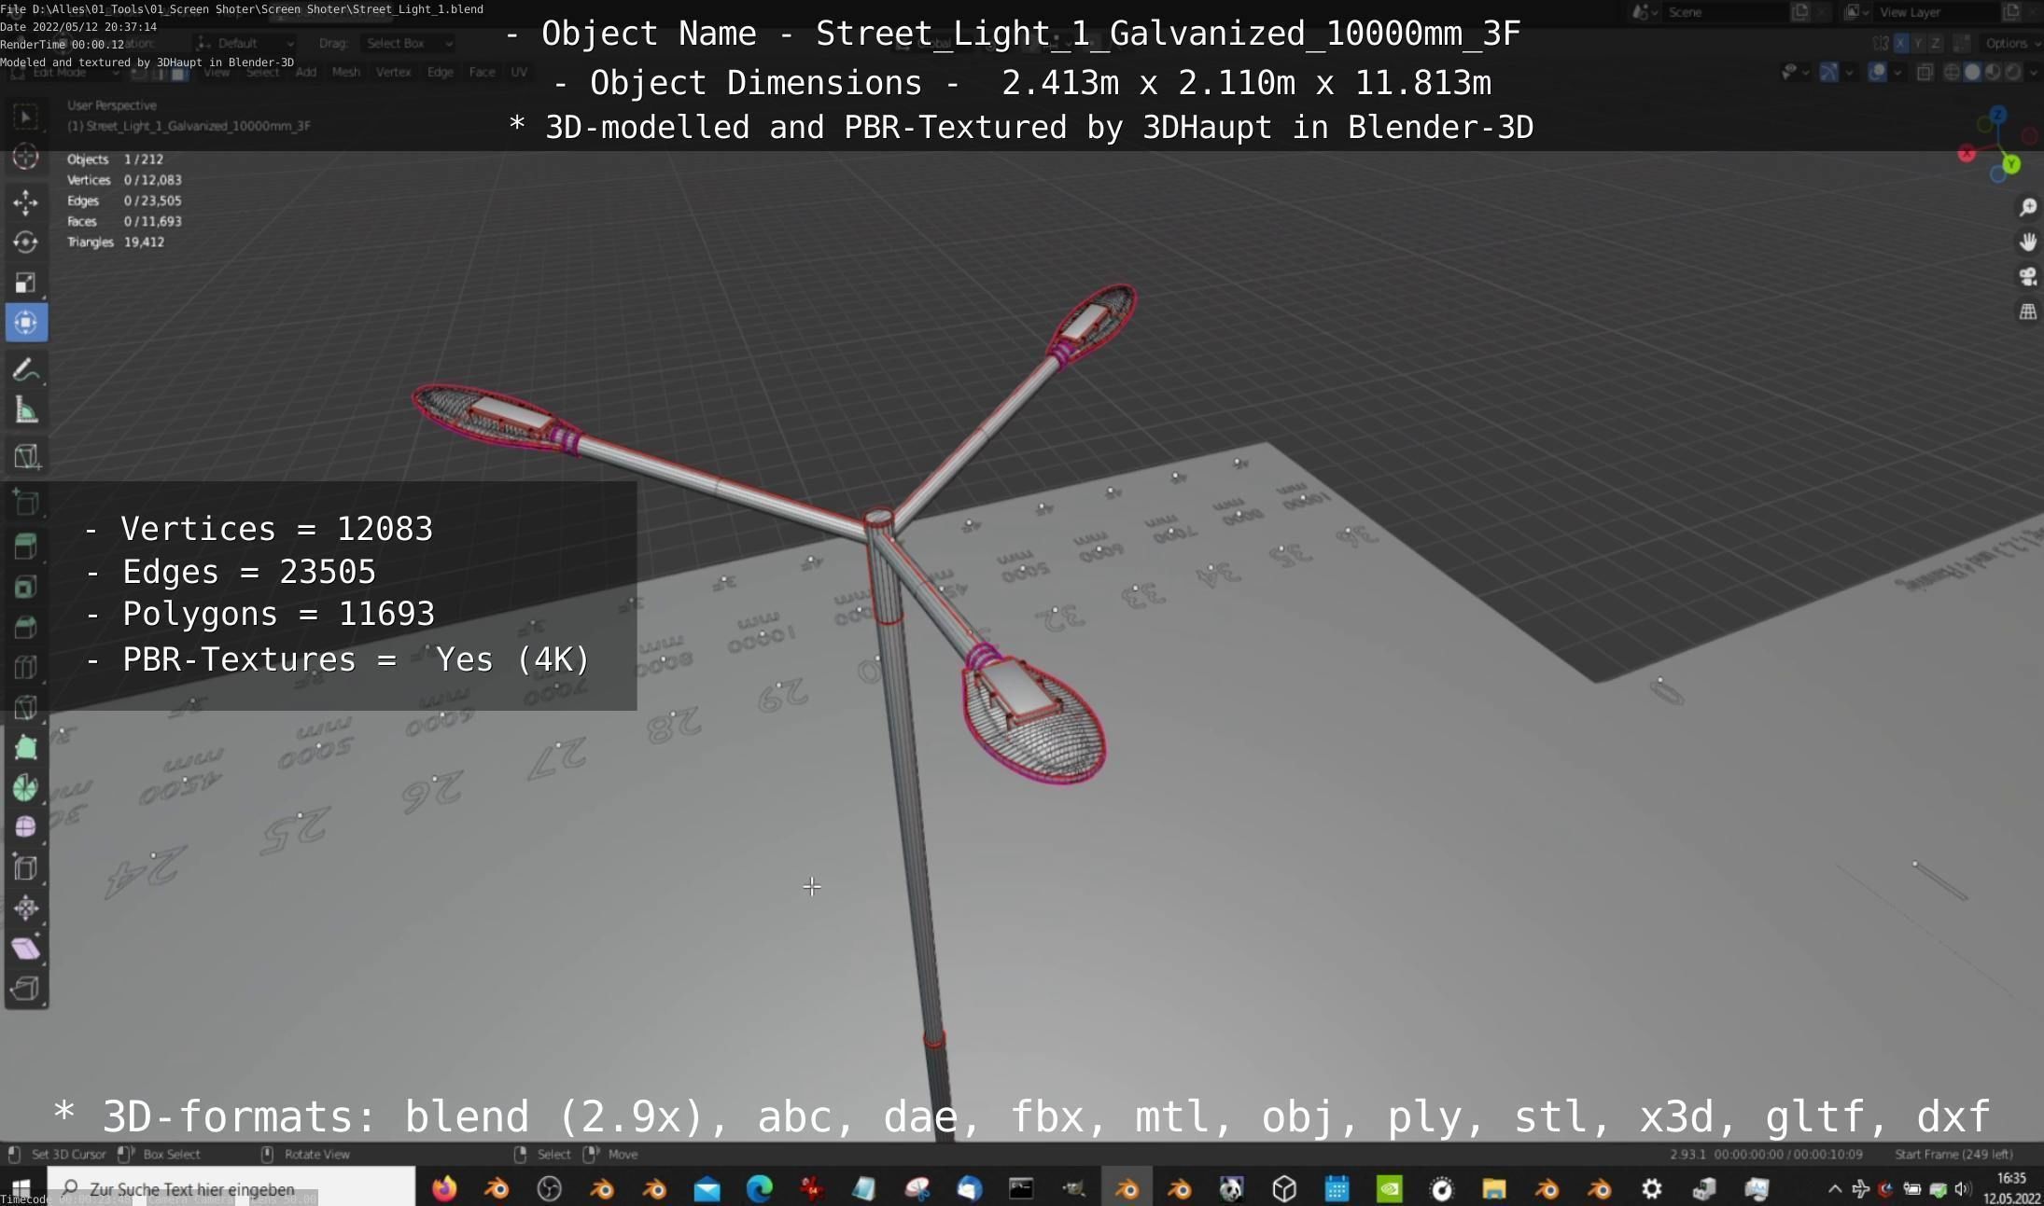Open the Drag Select Box dropdown
The image size is (2044, 1206).
pos(407,44)
